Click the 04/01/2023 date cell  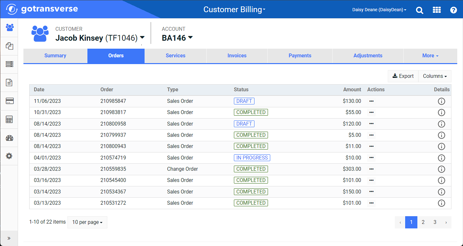click(x=47, y=158)
